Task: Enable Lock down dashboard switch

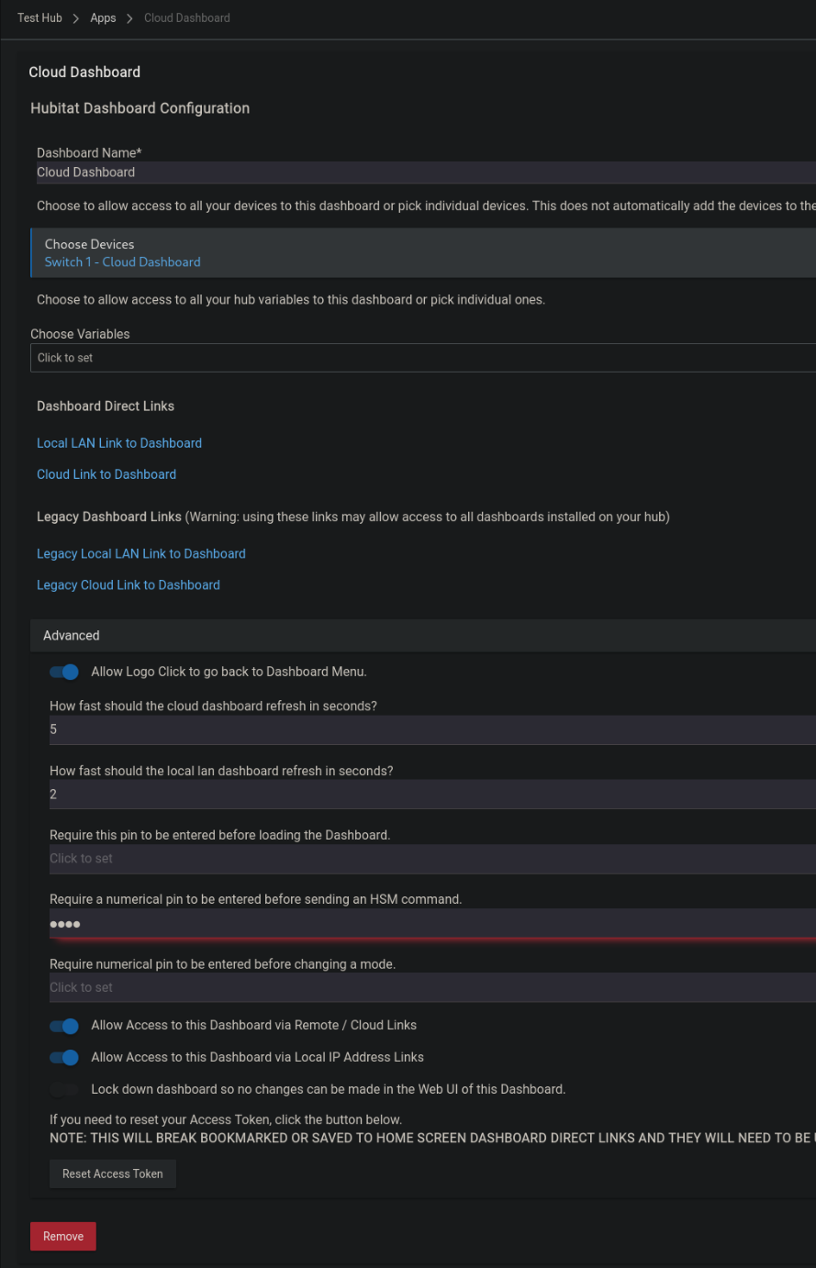Action: [x=64, y=1089]
